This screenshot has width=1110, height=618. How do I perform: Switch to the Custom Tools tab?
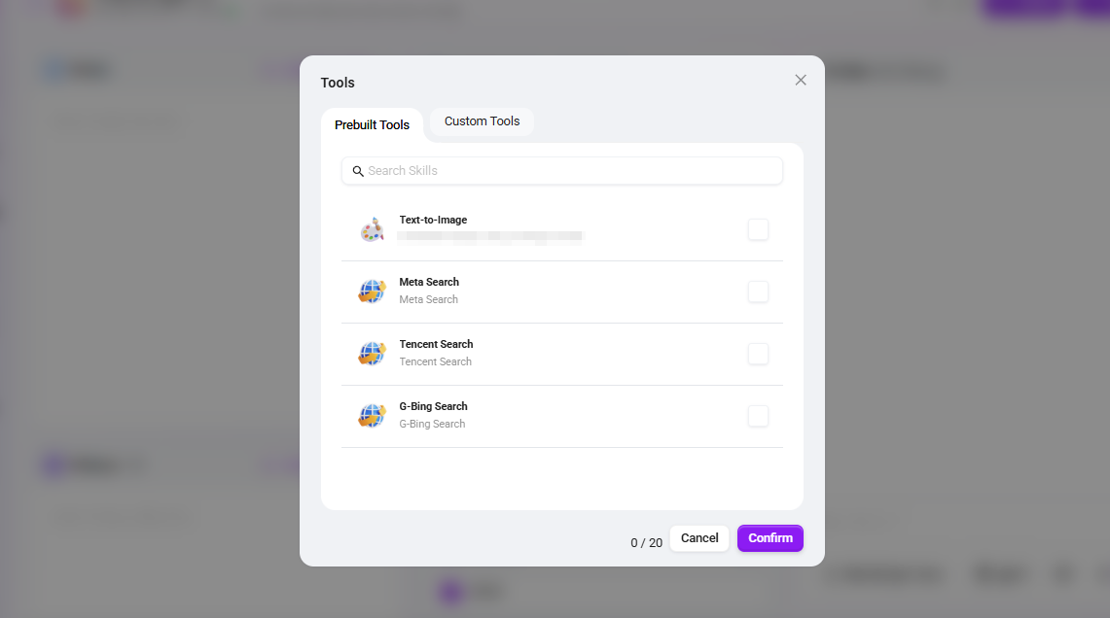(x=483, y=120)
